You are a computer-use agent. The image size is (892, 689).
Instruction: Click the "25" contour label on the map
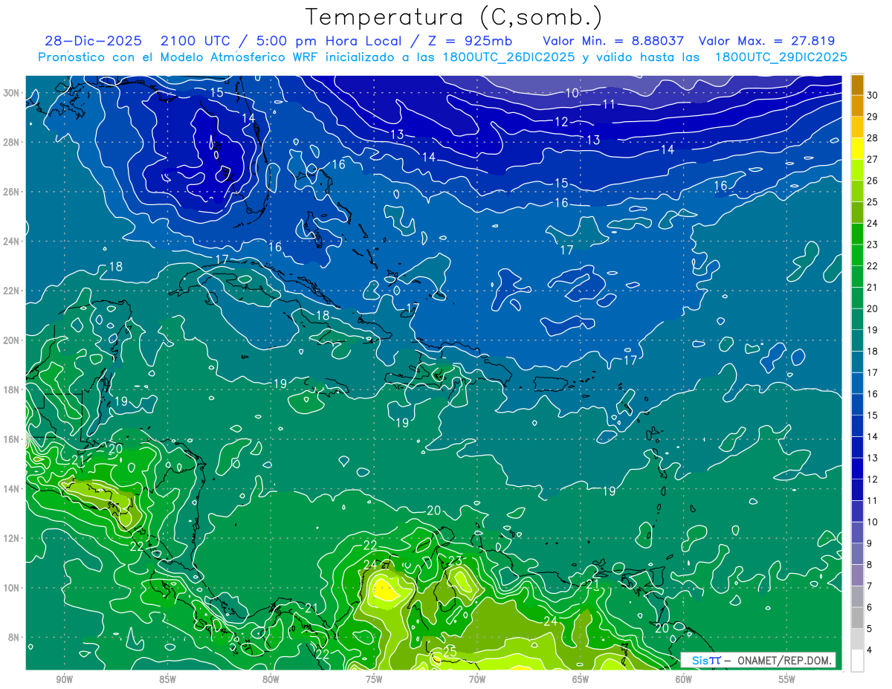[450, 651]
